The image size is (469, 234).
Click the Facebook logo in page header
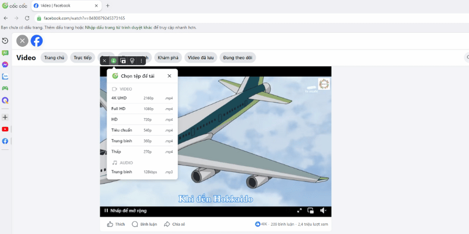click(37, 40)
